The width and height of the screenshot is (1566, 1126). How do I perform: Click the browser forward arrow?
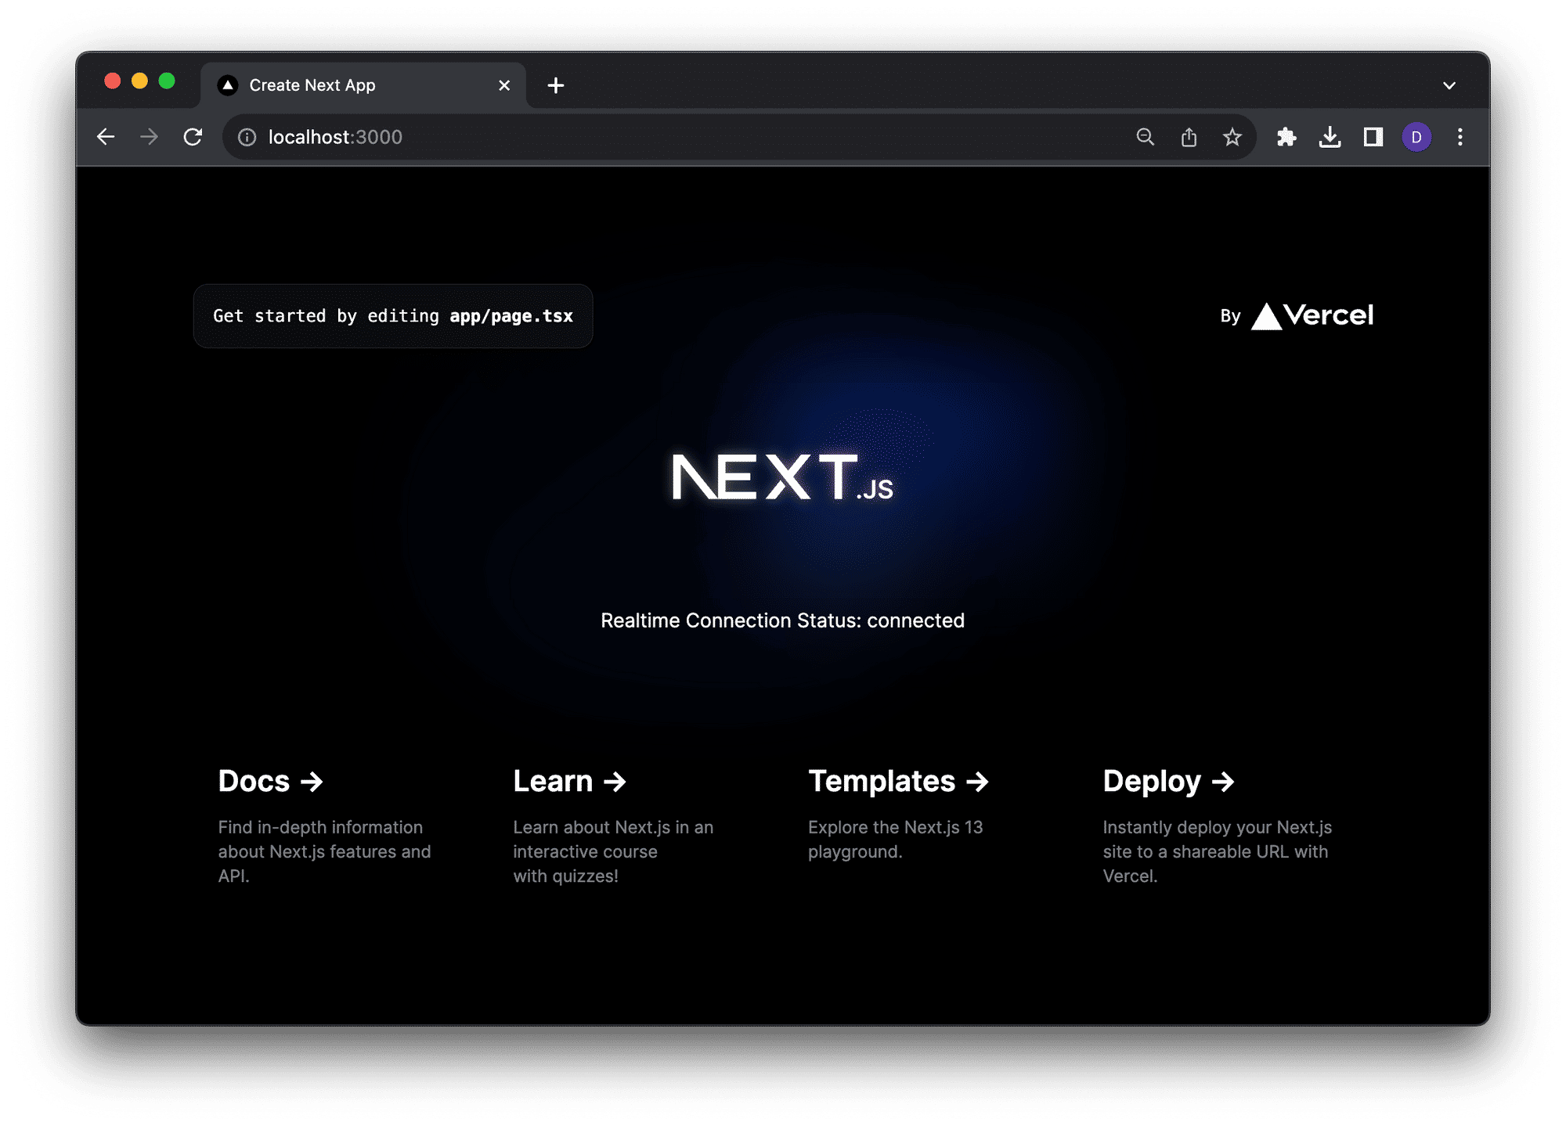149,137
